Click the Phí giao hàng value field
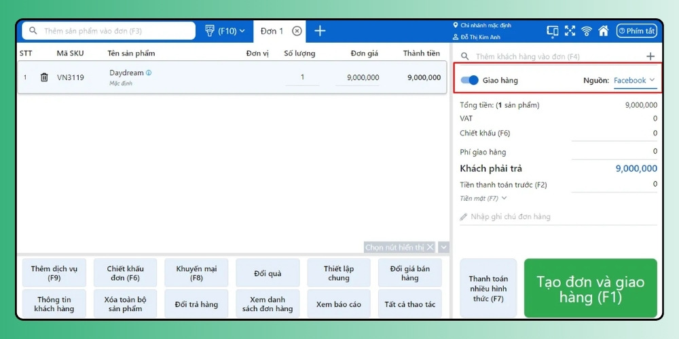 coord(614,152)
